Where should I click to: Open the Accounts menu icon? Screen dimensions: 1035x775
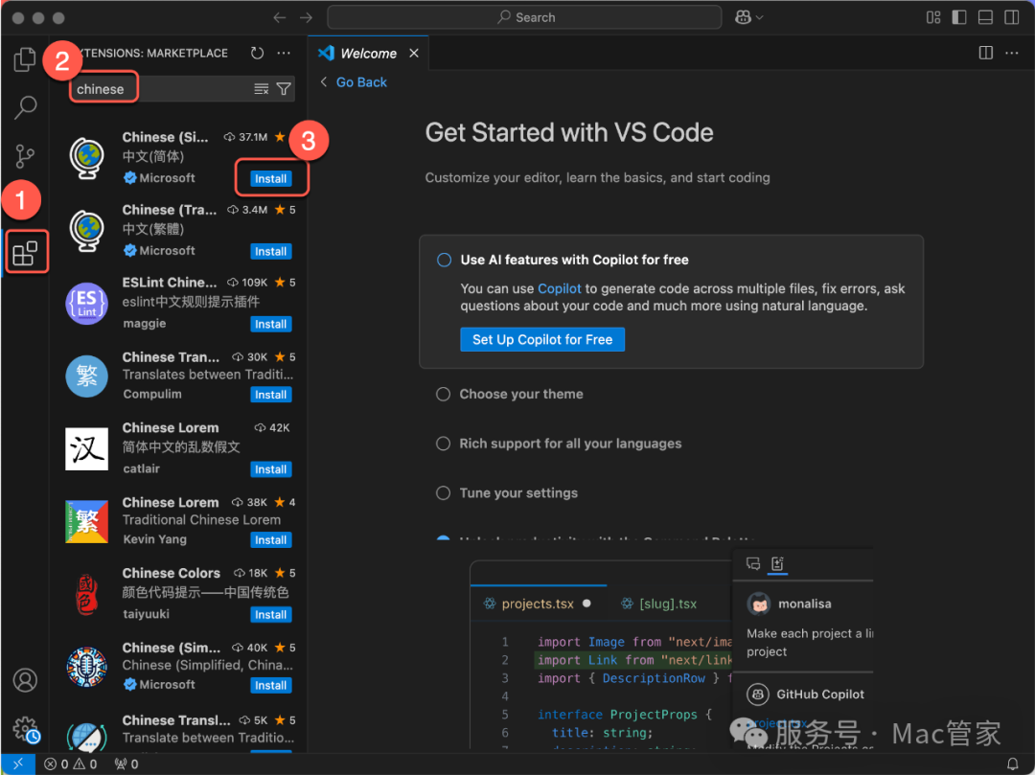[25, 680]
